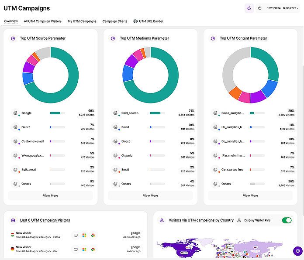Click the Top UTM Content Parameter clock icon
The image size is (304, 260).
point(213,38)
